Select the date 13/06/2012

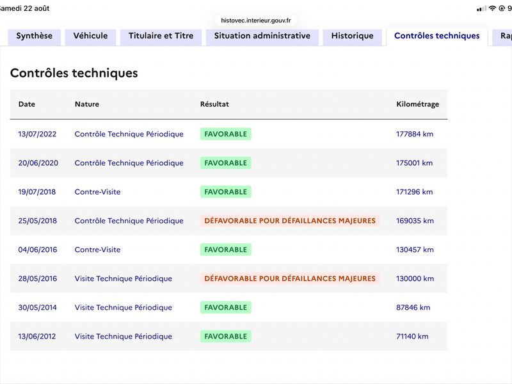click(37, 337)
